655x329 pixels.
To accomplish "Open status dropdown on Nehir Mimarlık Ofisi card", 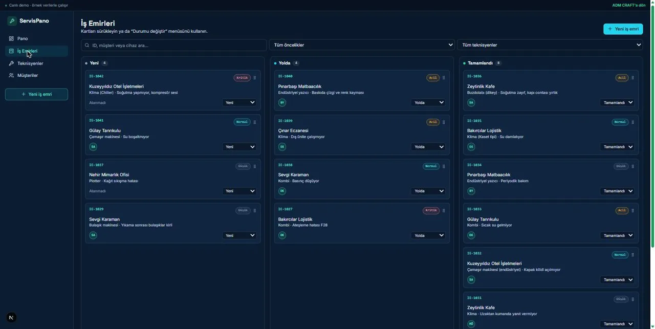I will point(240,191).
